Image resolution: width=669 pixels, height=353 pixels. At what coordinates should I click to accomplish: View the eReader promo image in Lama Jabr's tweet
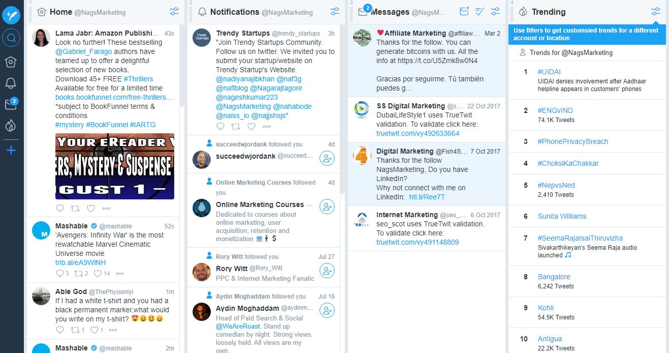click(x=115, y=166)
